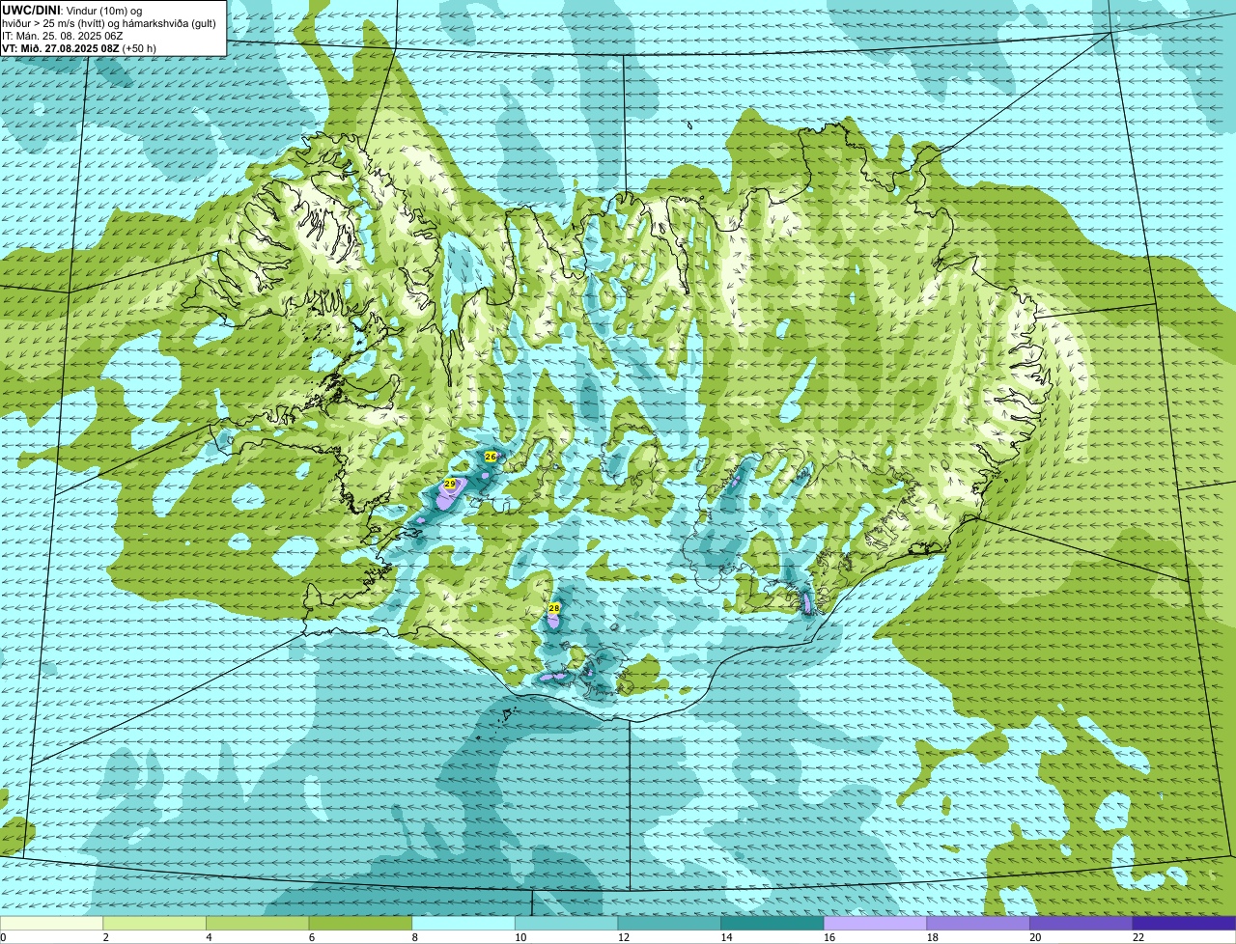Click the scale label '4'
Viewport: 1236px width, 944px height.
point(209,937)
